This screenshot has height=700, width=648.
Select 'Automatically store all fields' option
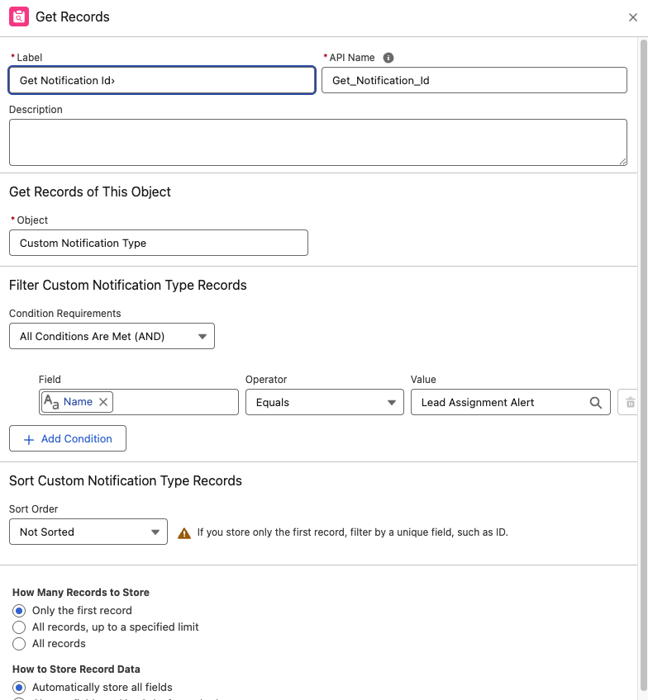tap(19, 688)
